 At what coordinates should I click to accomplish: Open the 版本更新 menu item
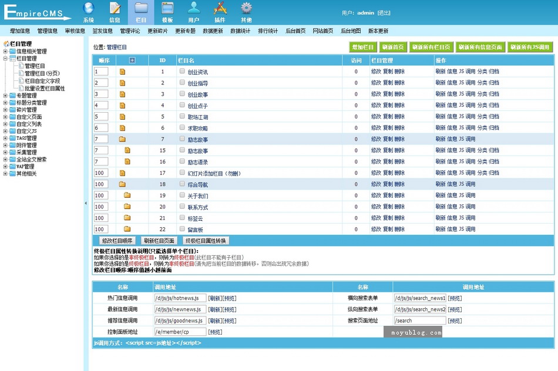click(x=378, y=31)
